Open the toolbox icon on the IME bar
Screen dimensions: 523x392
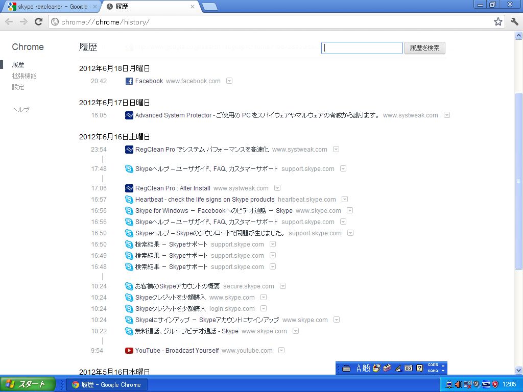click(x=387, y=368)
